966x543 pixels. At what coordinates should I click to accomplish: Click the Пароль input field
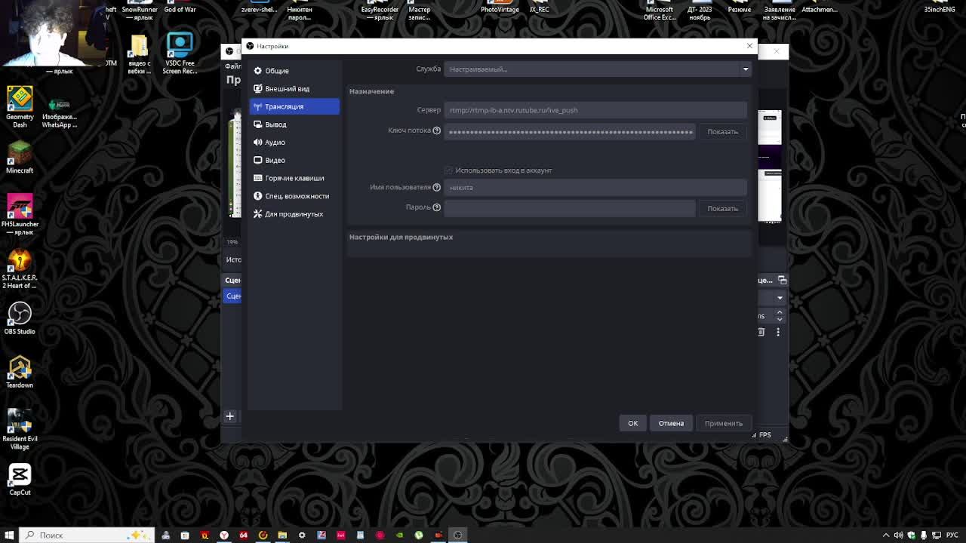[570, 208]
